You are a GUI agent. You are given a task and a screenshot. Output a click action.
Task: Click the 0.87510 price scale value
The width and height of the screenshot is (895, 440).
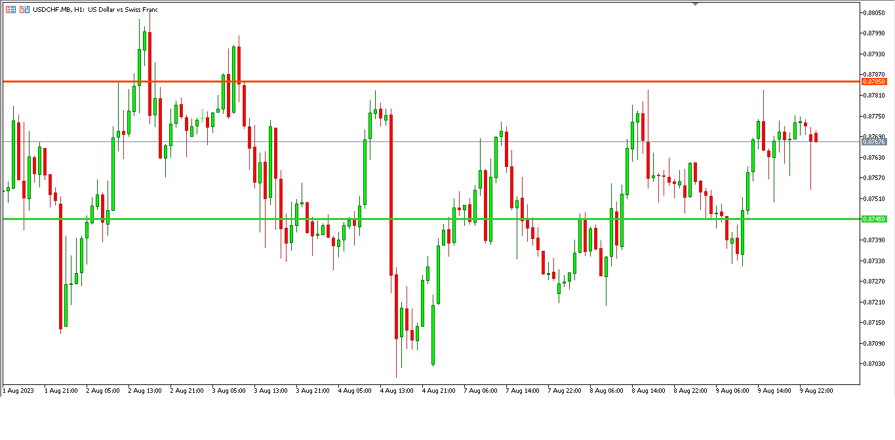coord(875,199)
